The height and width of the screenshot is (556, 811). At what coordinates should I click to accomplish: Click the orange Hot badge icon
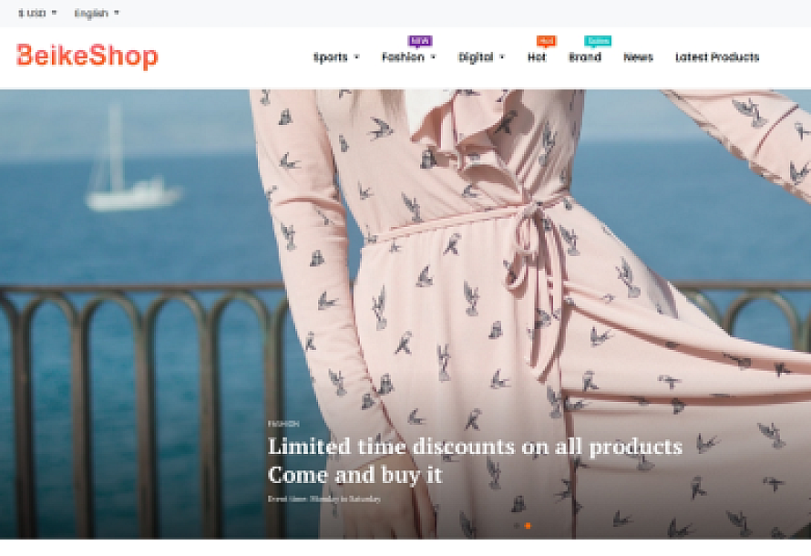pos(546,41)
